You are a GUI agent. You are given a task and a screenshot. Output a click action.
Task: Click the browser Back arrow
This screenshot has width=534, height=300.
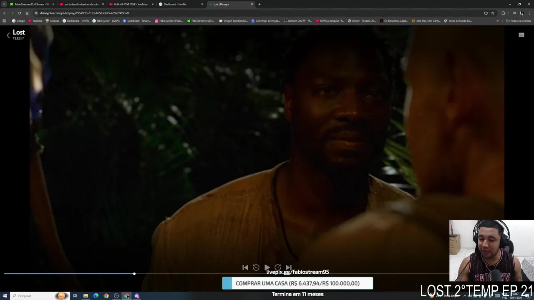5,13
